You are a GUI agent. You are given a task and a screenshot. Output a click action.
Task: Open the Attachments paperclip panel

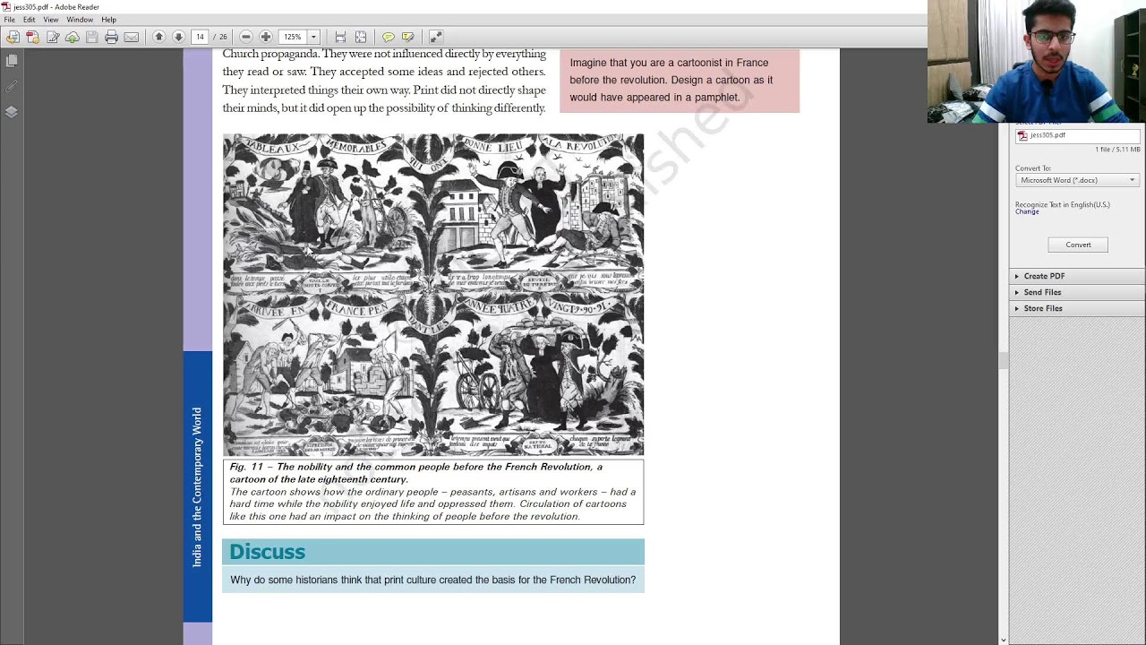12,87
